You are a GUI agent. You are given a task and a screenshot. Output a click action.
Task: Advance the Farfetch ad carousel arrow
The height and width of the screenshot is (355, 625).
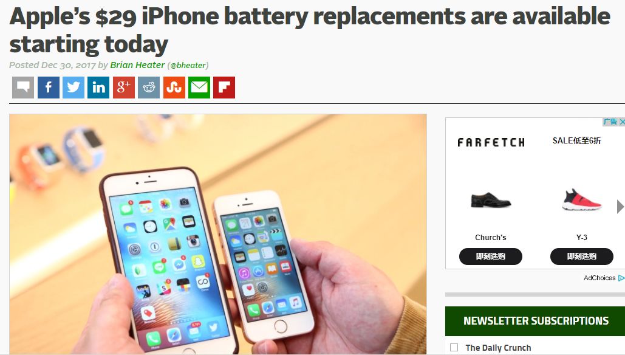click(620, 207)
